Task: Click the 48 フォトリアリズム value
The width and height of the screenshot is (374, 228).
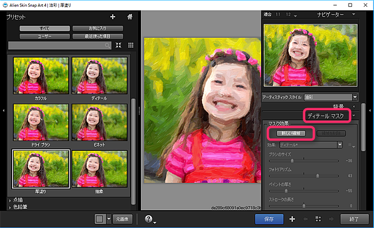Action: [x=350, y=176]
